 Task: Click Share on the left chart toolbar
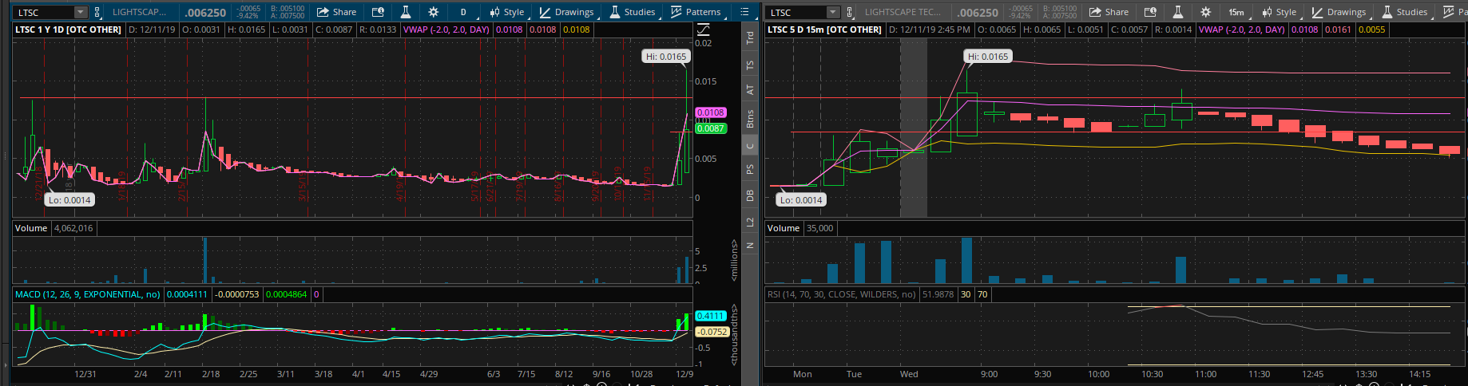(x=336, y=12)
